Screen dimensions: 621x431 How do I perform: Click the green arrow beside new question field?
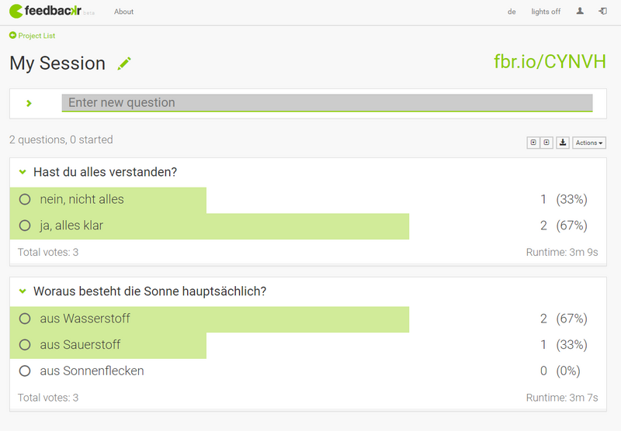click(x=29, y=104)
